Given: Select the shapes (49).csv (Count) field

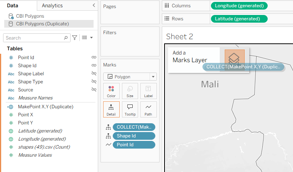Looking at the screenshot, I should coord(44,147).
